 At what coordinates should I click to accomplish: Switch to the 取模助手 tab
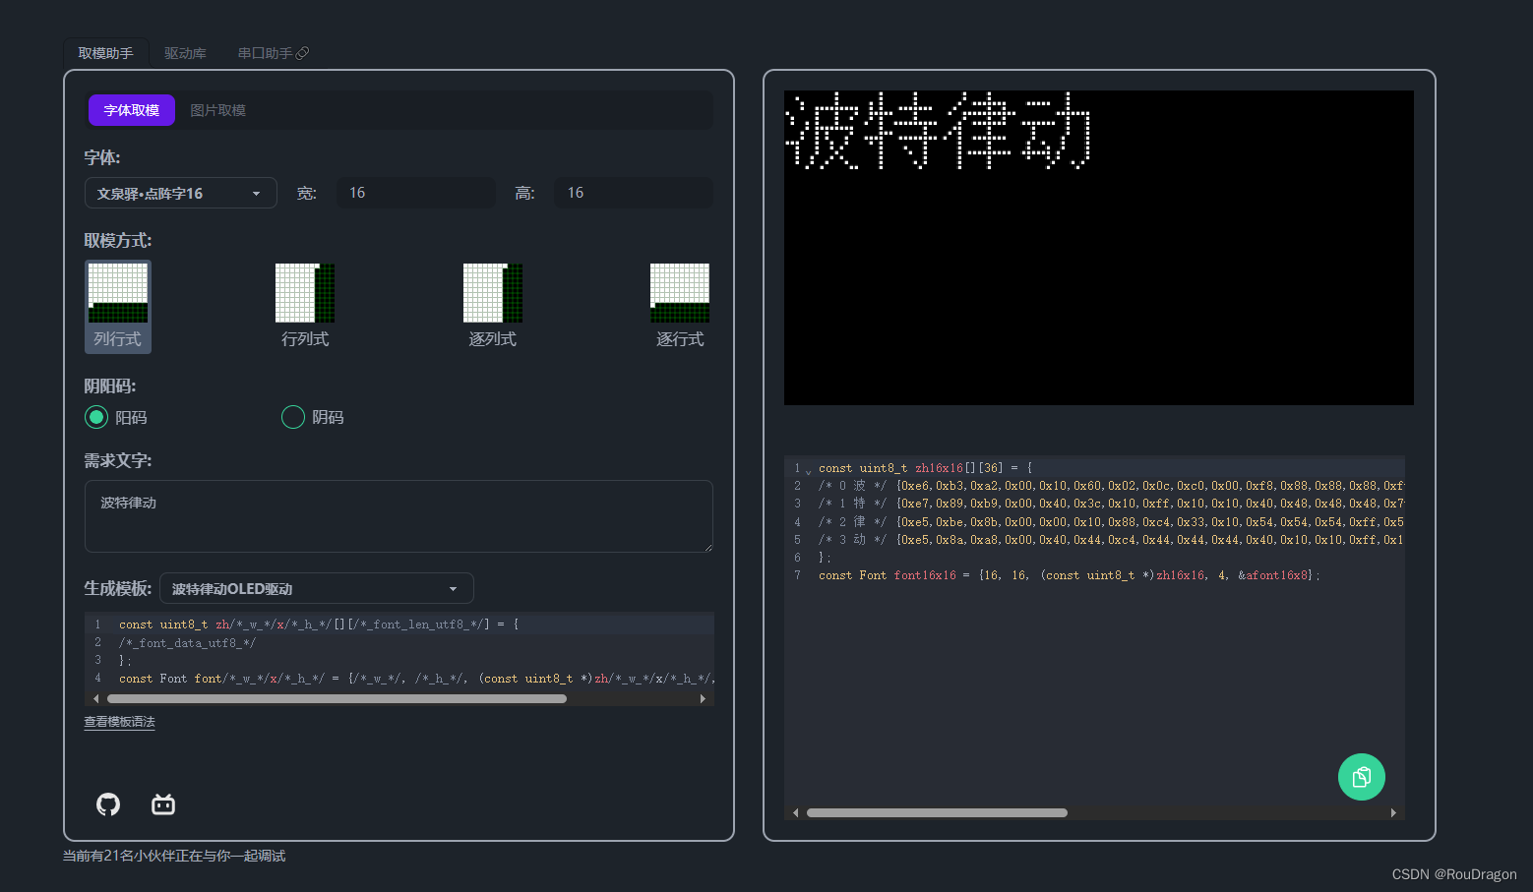pyautogui.click(x=106, y=53)
